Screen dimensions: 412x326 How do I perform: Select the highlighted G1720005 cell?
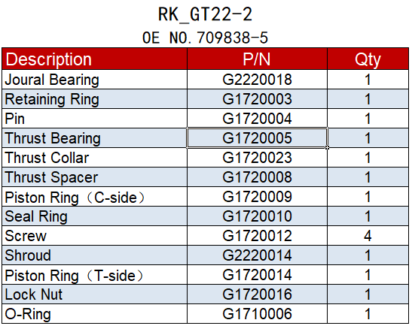pos(257,138)
